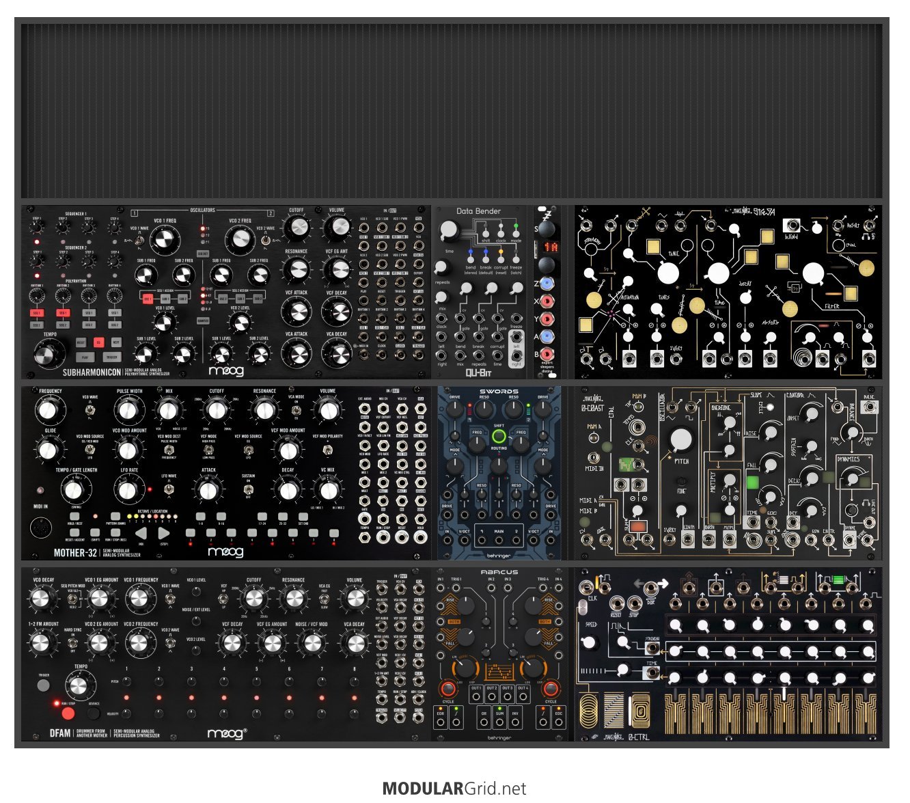
Task: Click the Abacus OUT 1 jack
Action: pos(476,697)
